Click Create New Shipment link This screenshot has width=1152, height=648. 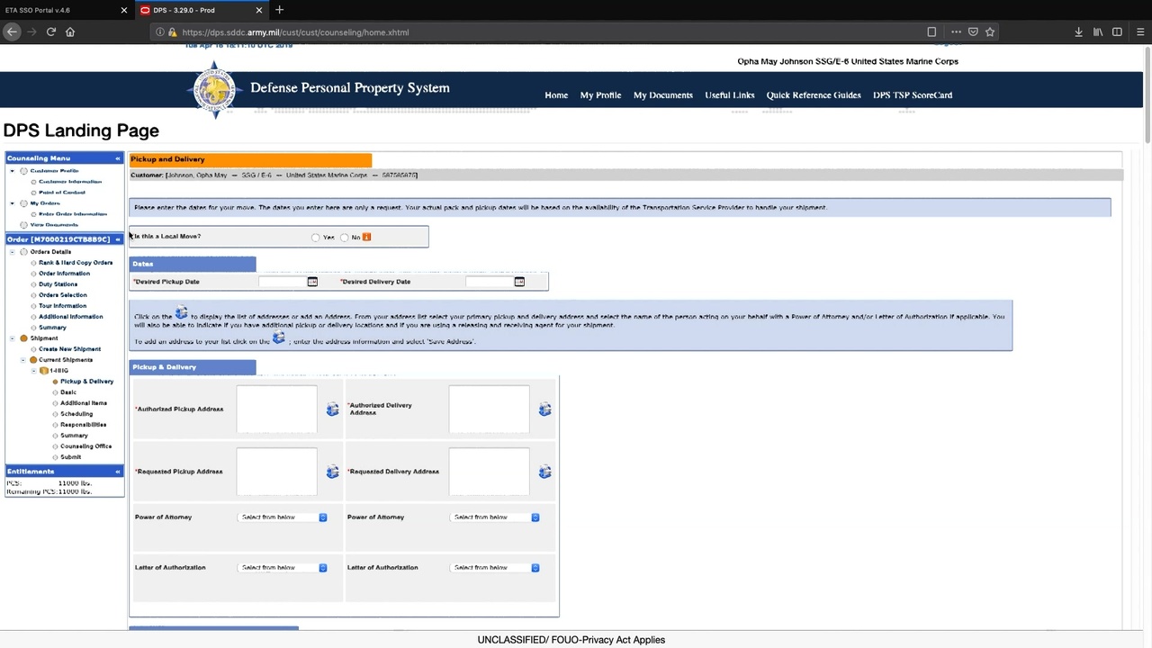pos(69,349)
